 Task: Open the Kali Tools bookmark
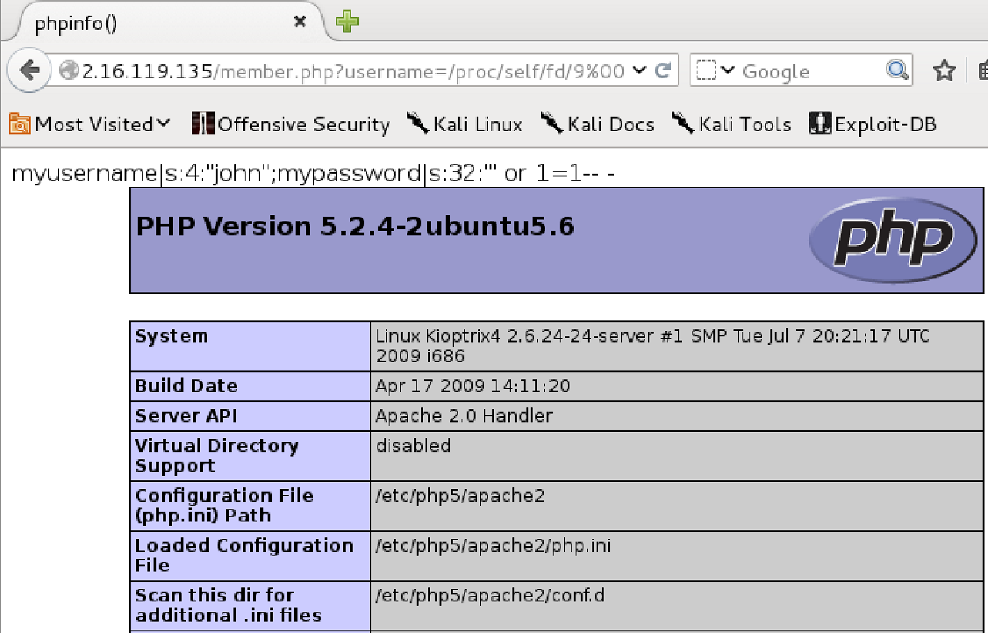731,124
